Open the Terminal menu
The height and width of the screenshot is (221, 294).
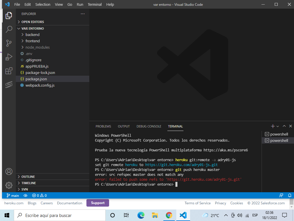pyautogui.click(x=95, y=4)
